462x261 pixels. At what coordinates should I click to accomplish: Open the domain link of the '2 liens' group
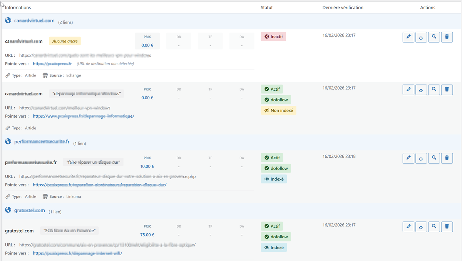[34, 21]
